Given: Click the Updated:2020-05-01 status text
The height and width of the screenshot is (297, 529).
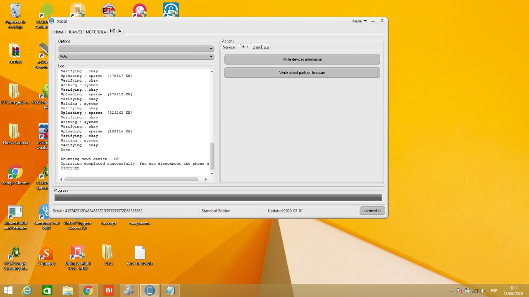Looking at the screenshot, I should tap(285, 211).
